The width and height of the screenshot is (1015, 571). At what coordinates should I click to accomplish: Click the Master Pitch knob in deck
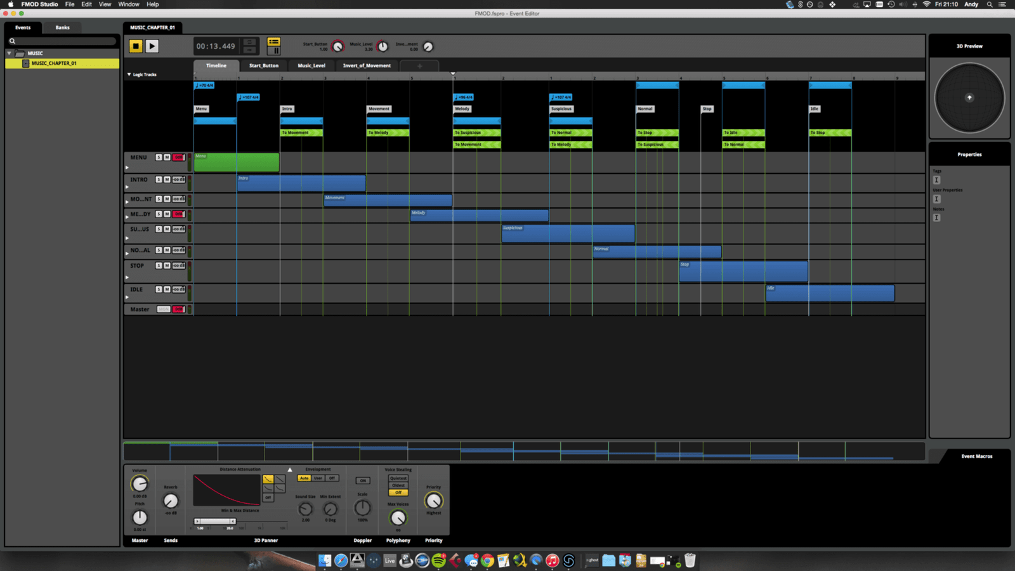point(140,518)
